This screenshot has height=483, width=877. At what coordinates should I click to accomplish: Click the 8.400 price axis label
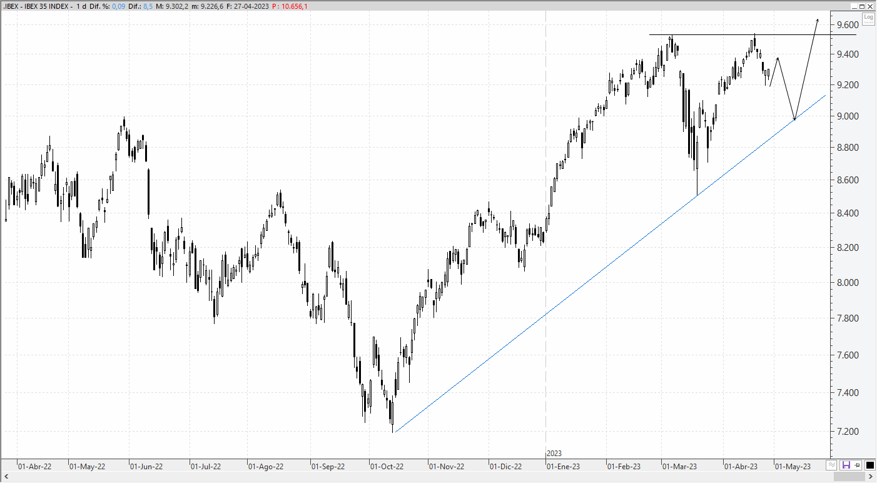(x=848, y=213)
